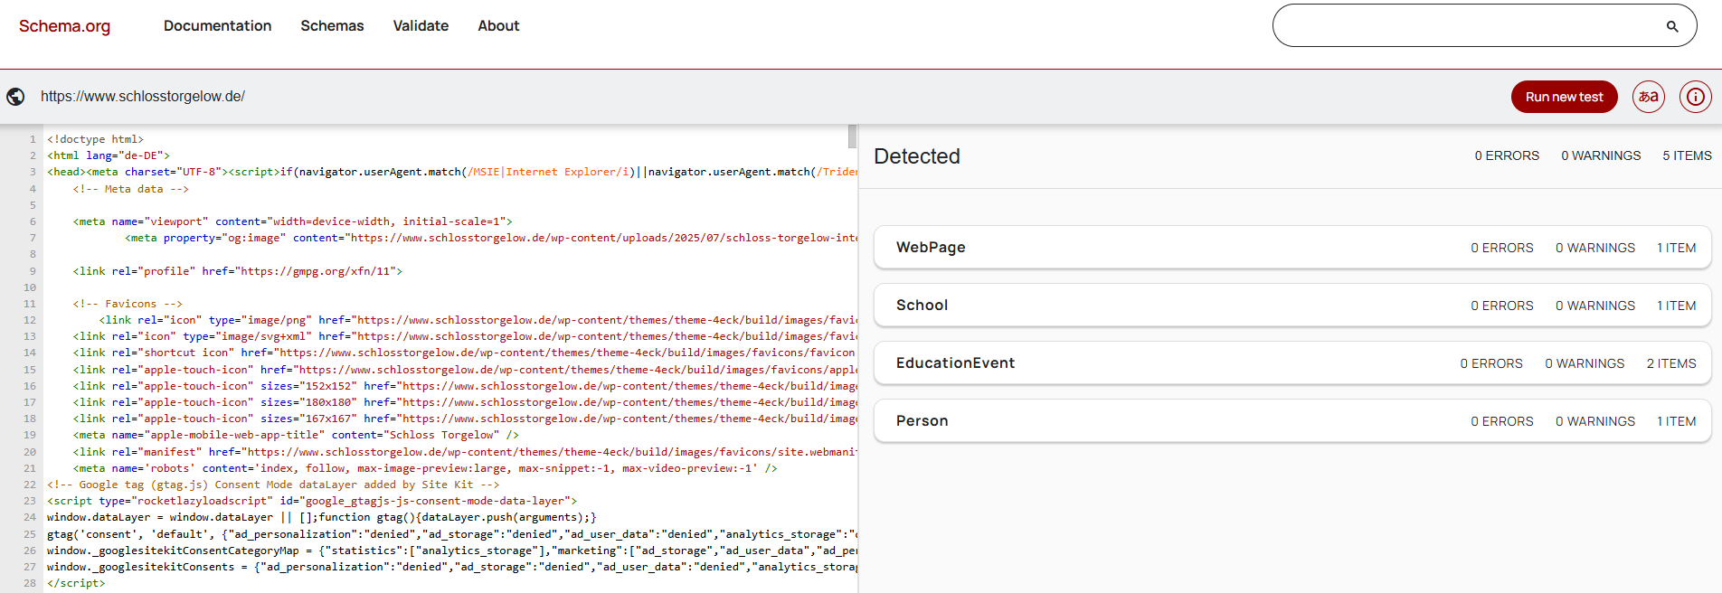Open the About page
Screen dimensions: 1722x593
click(498, 26)
